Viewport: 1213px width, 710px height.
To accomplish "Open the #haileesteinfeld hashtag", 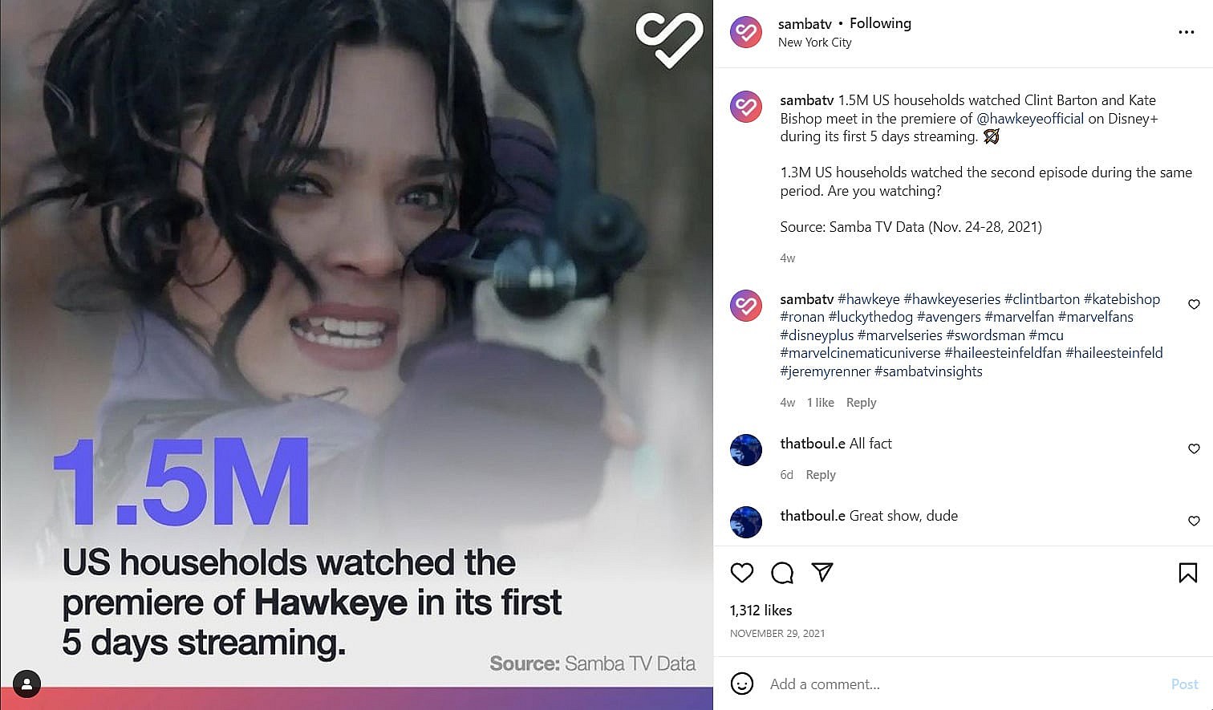I will pos(1114,353).
